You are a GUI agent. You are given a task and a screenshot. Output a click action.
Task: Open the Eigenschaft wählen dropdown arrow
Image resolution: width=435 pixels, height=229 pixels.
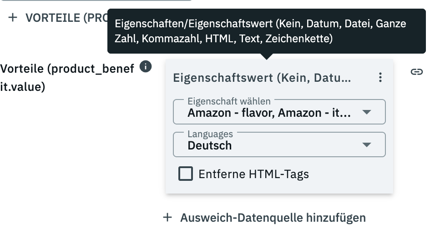click(366, 112)
